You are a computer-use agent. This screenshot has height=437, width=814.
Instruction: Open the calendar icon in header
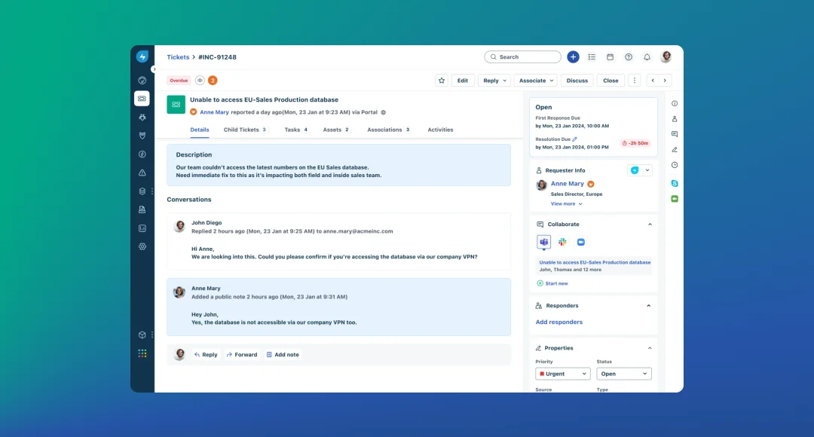pyautogui.click(x=610, y=57)
